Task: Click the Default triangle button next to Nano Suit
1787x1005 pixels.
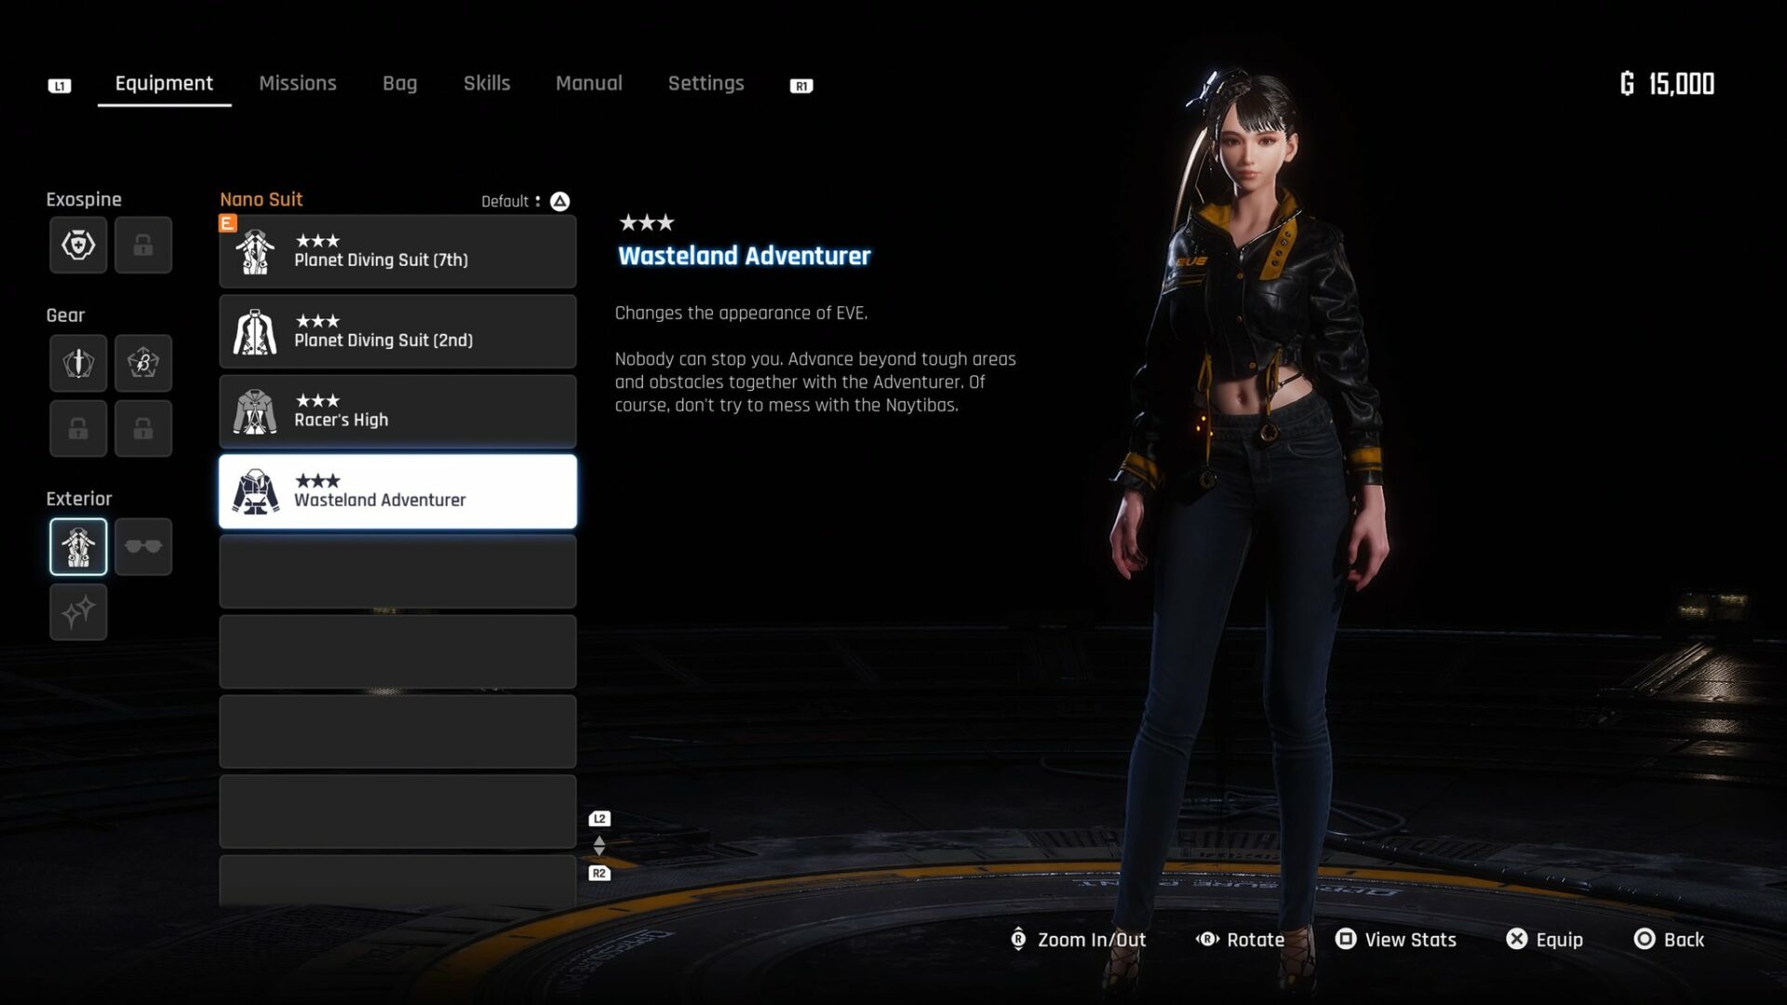Action: click(x=558, y=200)
